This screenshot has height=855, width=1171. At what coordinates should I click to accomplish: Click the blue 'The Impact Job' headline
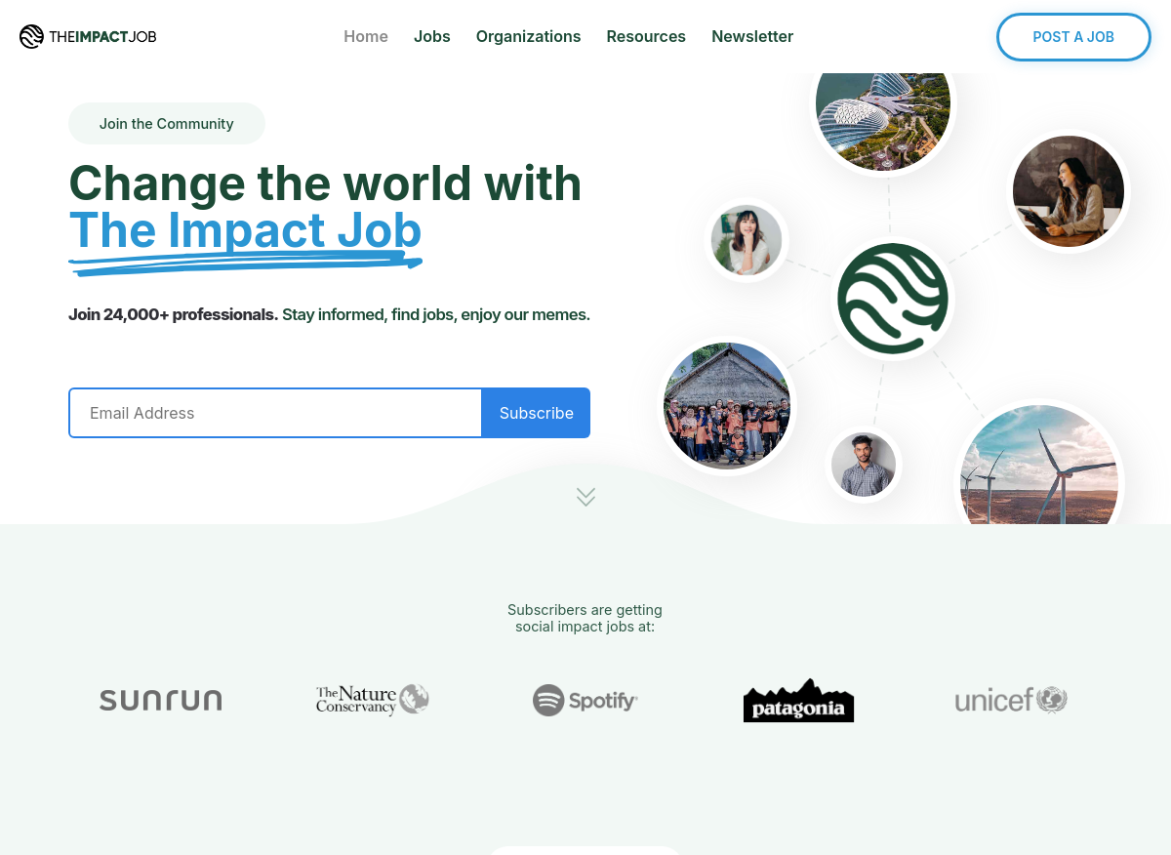click(245, 230)
